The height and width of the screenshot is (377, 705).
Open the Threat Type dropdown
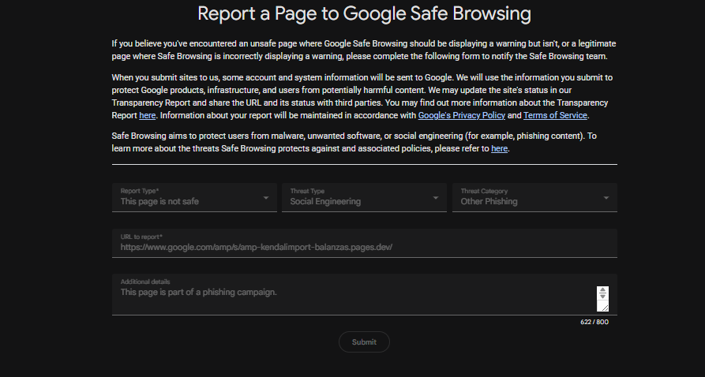tap(364, 197)
